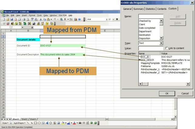The height and width of the screenshot is (129, 195).
Task: Select the Line drawing tool
Action: (x=27, y=123)
